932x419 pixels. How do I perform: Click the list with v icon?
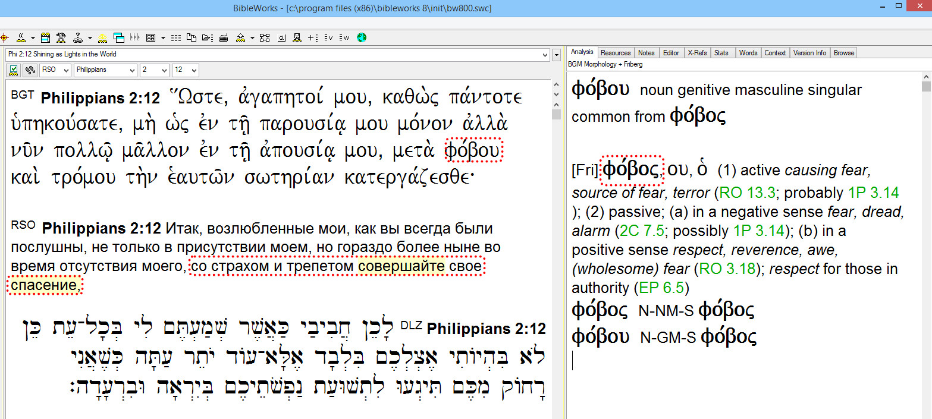coord(328,37)
